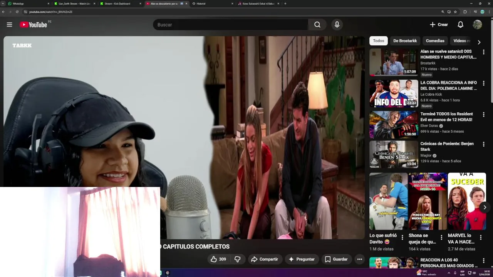Start voice search with microphone icon
The image size is (493, 277).
[x=337, y=25]
